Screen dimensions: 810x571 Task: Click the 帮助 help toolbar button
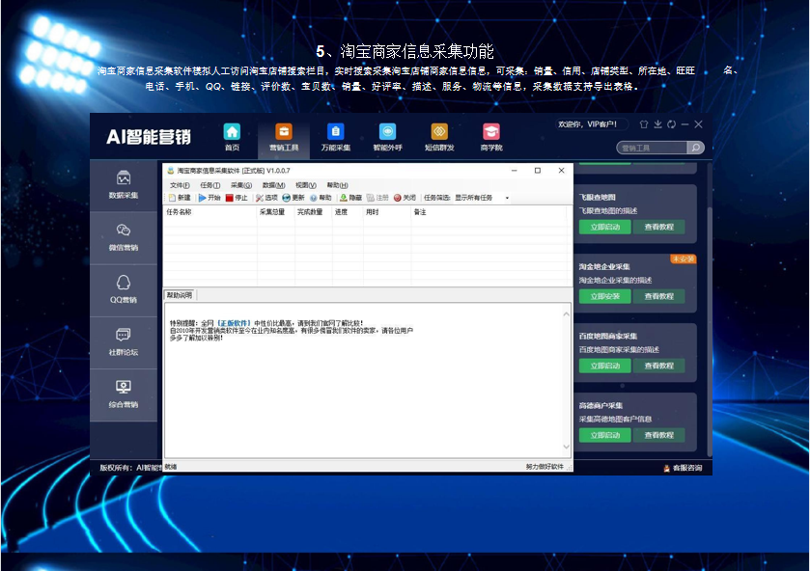point(321,198)
